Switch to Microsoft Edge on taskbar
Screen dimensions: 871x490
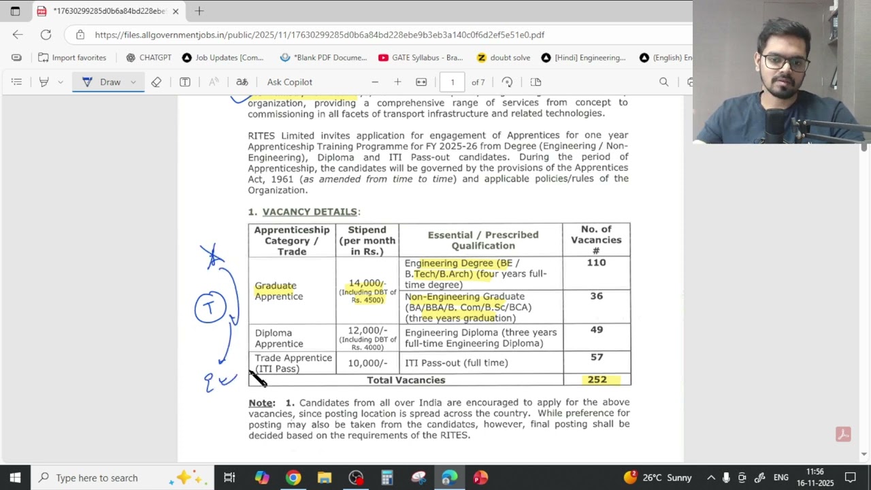(x=450, y=478)
